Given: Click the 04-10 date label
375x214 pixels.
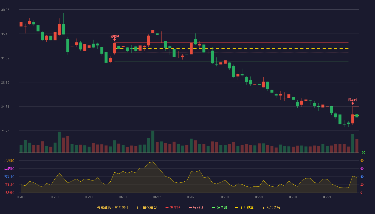Looking at the screenshot, I should [x=123, y=197].
